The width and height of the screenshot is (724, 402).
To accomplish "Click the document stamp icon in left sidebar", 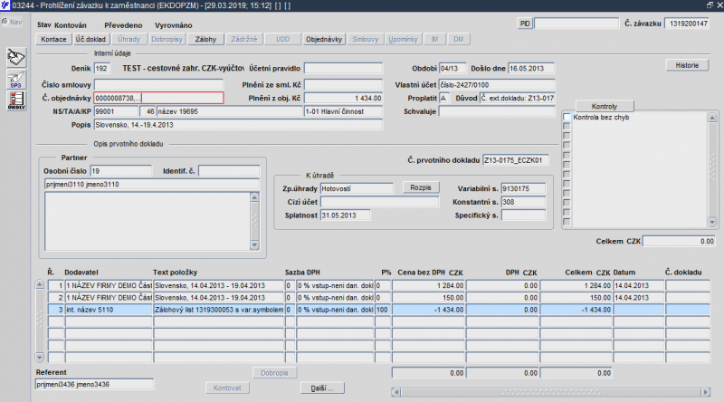I will click(x=15, y=59).
